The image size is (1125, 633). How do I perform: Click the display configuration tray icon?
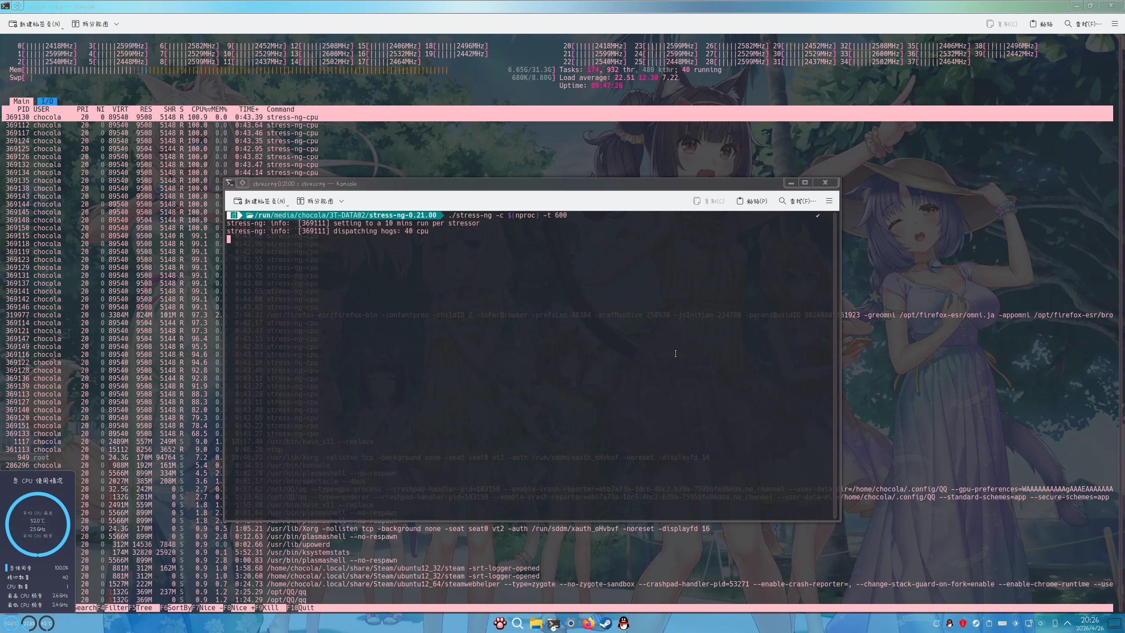1029,623
